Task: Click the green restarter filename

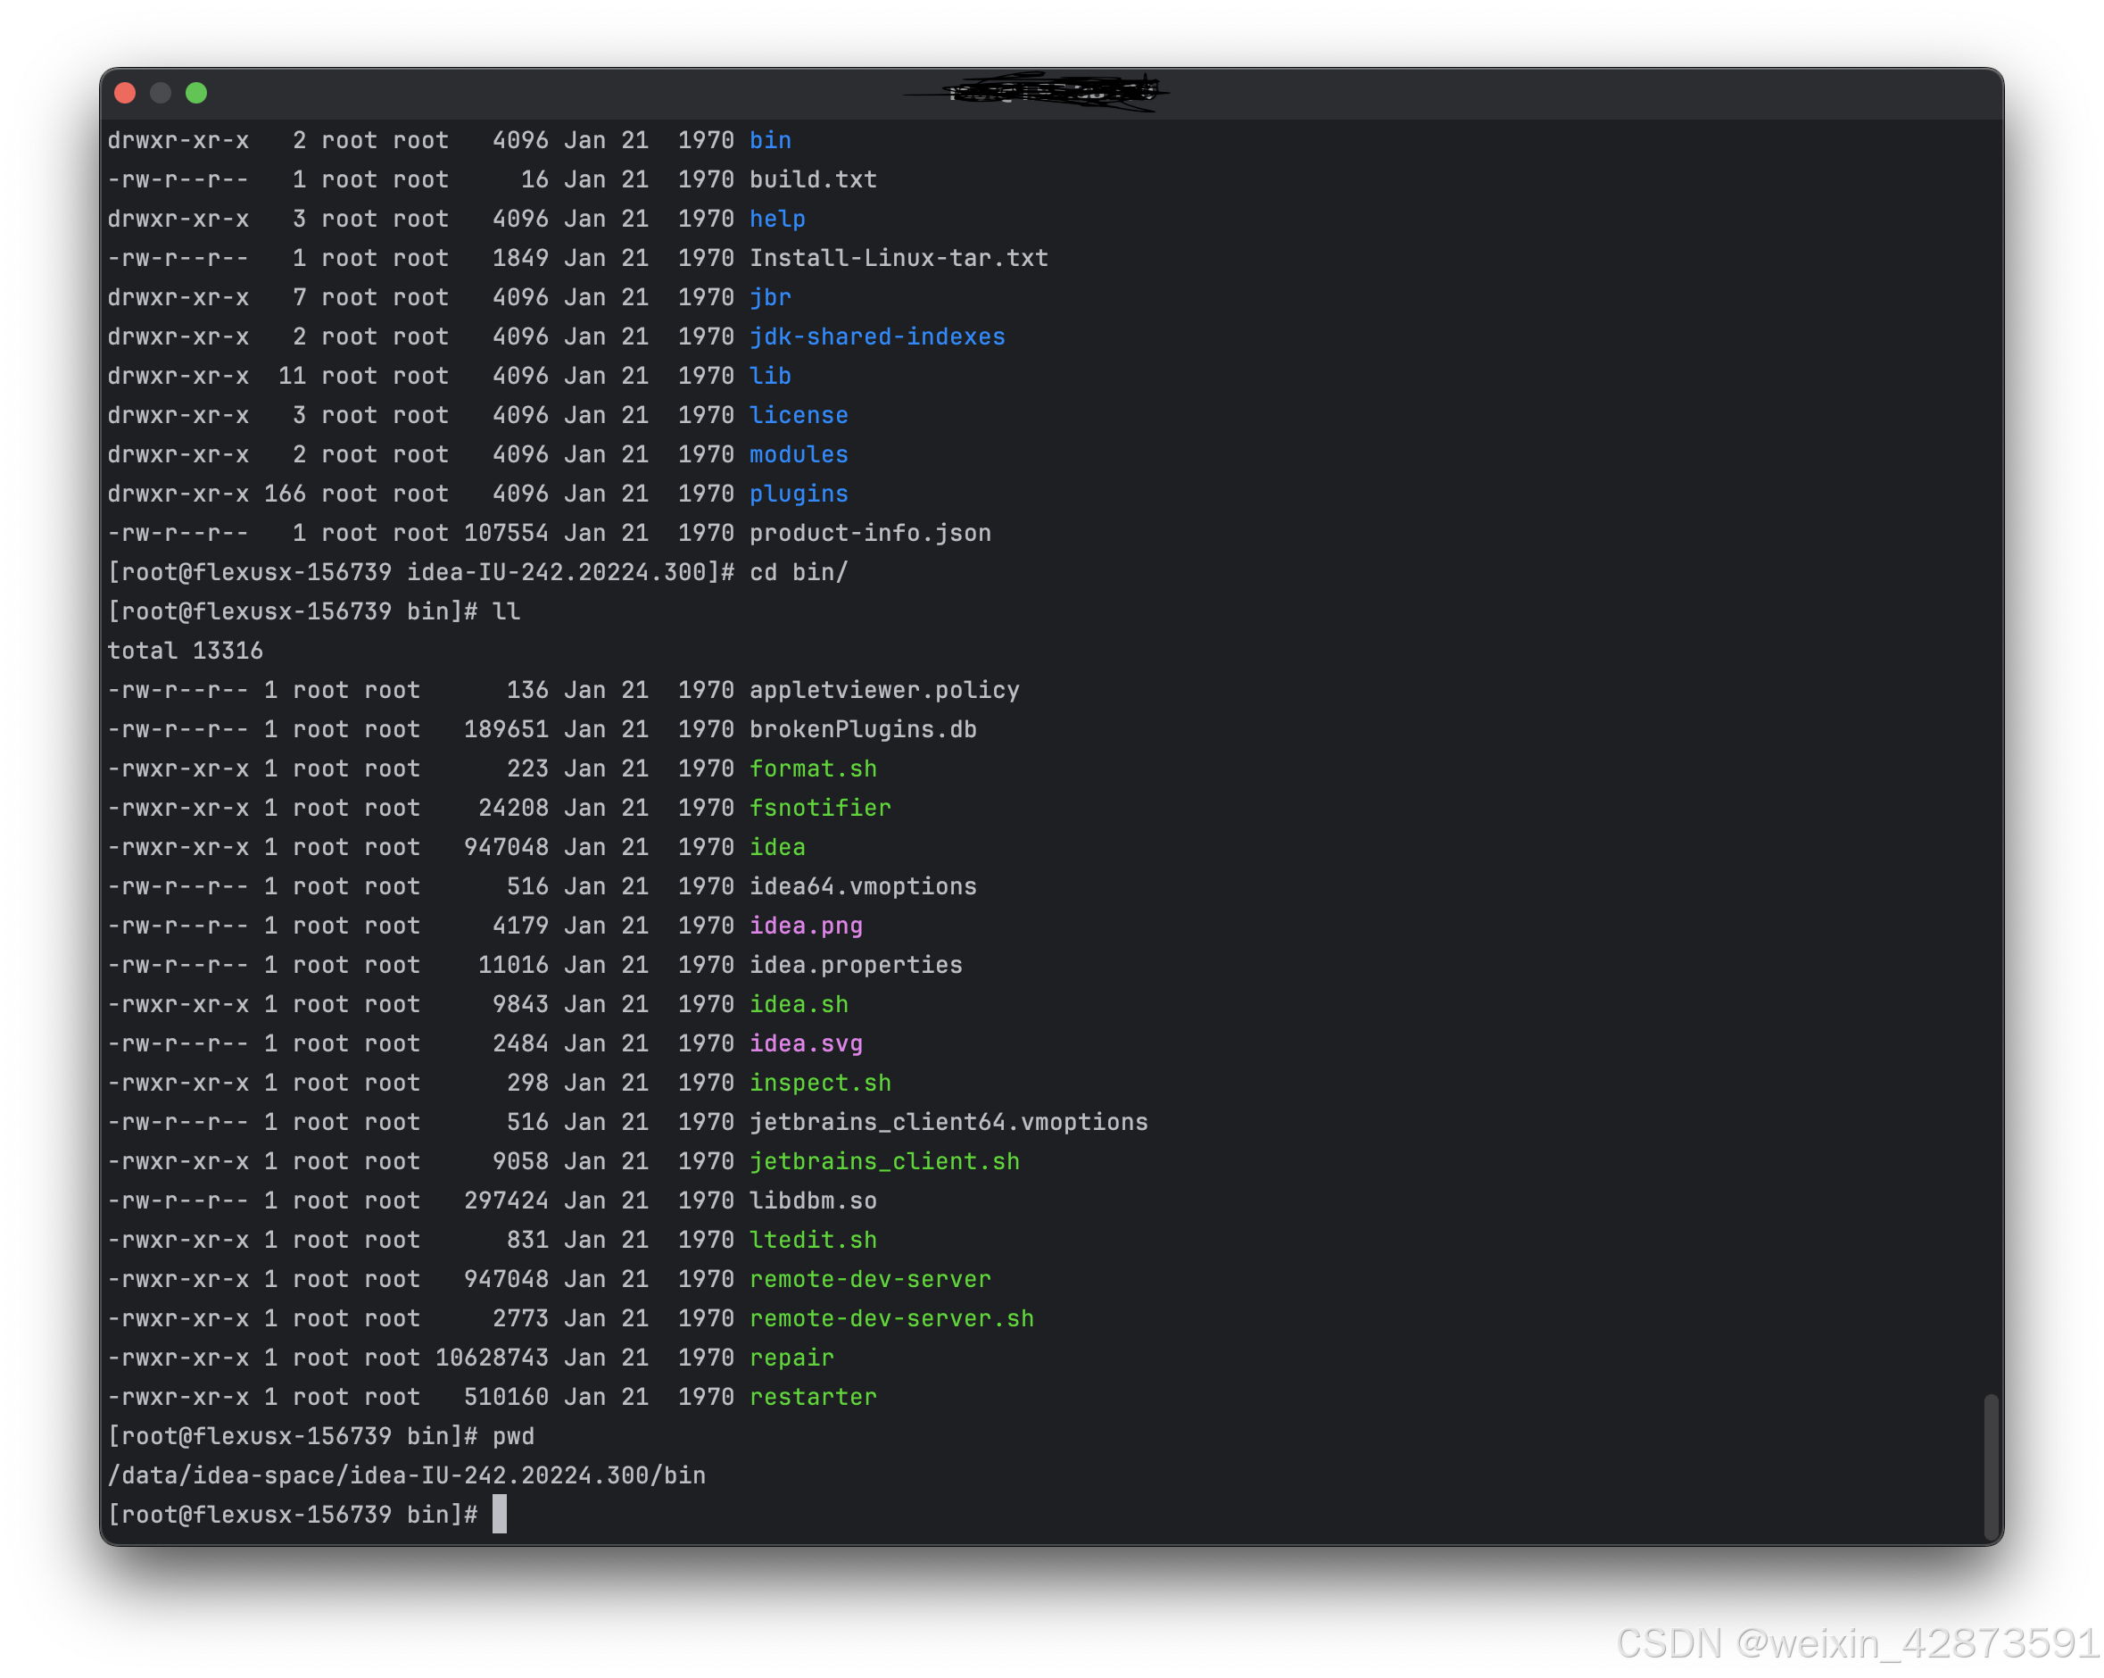Action: (813, 1397)
